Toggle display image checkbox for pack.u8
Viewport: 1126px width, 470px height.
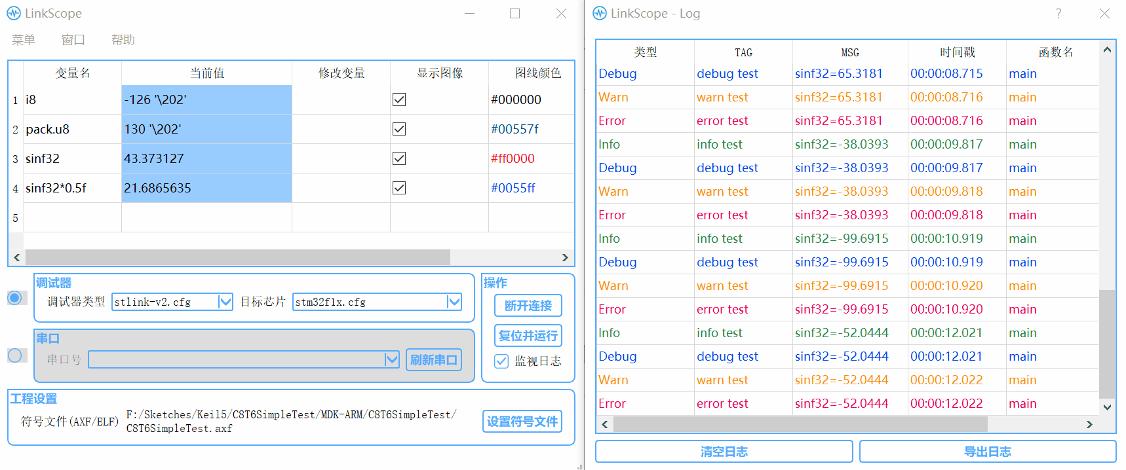click(399, 129)
